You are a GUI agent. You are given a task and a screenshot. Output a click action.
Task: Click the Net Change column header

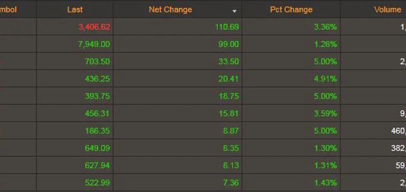pyautogui.click(x=171, y=9)
